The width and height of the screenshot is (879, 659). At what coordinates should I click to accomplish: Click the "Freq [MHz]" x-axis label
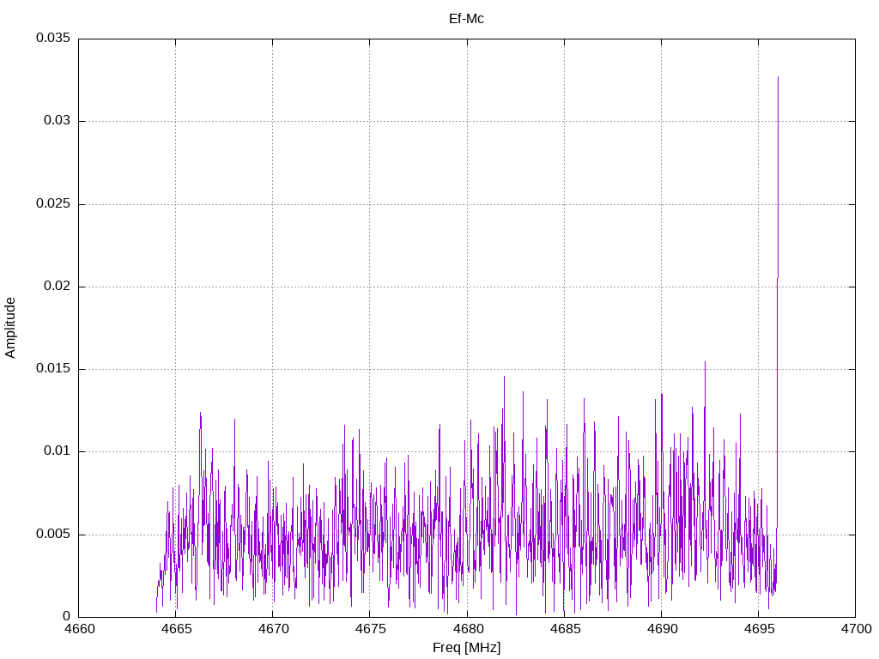(x=466, y=647)
